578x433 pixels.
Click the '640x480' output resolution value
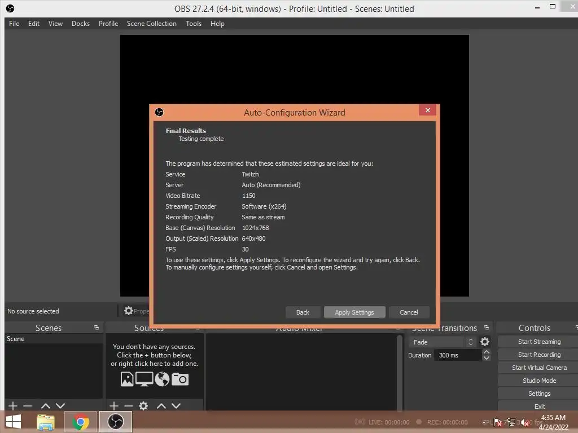click(253, 238)
